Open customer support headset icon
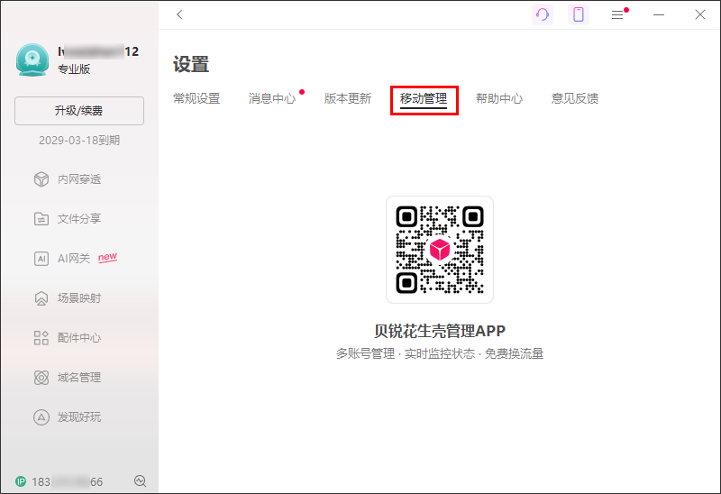Image resolution: width=721 pixels, height=494 pixels. [x=543, y=14]
